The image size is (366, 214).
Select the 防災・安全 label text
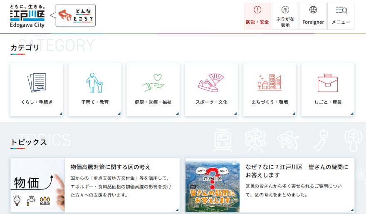pyautogui.click(x=257, y=22)
